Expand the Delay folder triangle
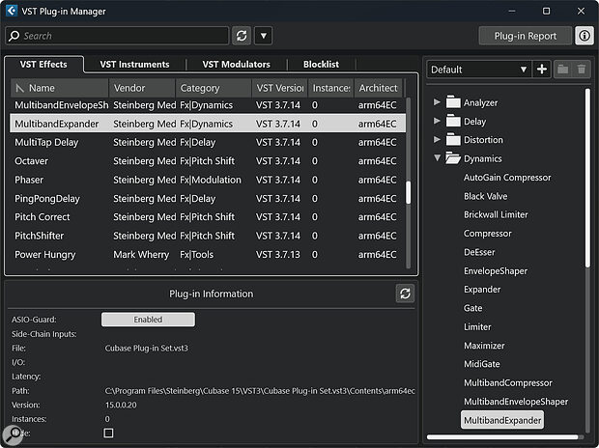The image size is (599, 448). [437, 121]
